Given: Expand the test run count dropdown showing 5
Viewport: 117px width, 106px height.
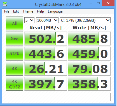Looking at the screenshot, I should (x=29, y=20).
